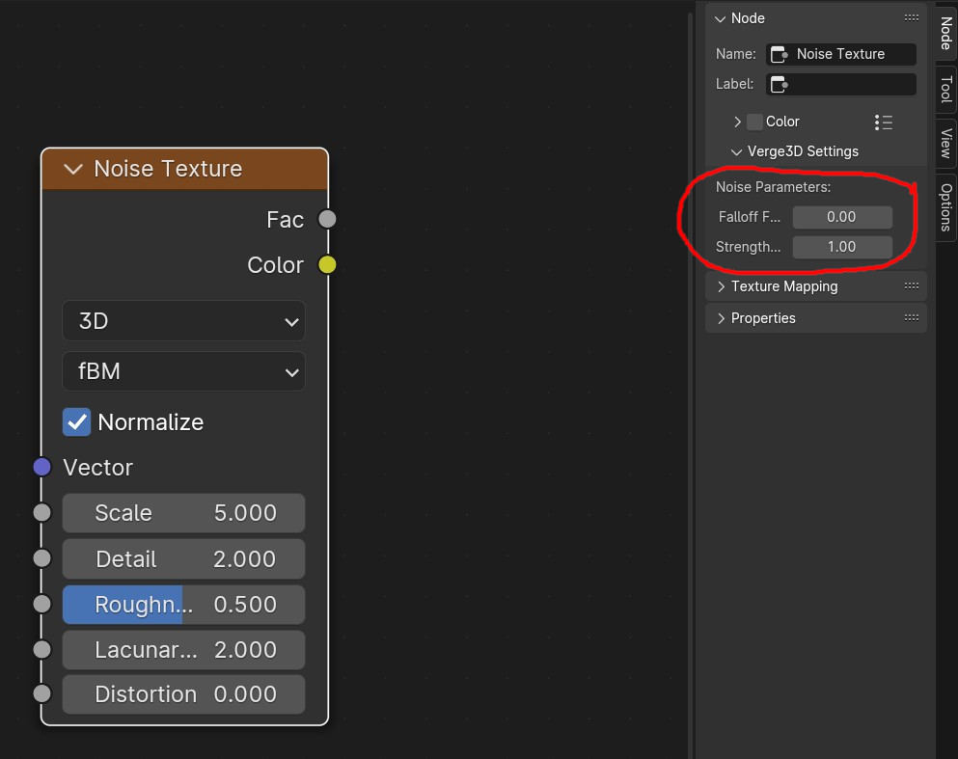958x759 pixels.
Task: Click the Roughness slider field
Action: (184, 605)
